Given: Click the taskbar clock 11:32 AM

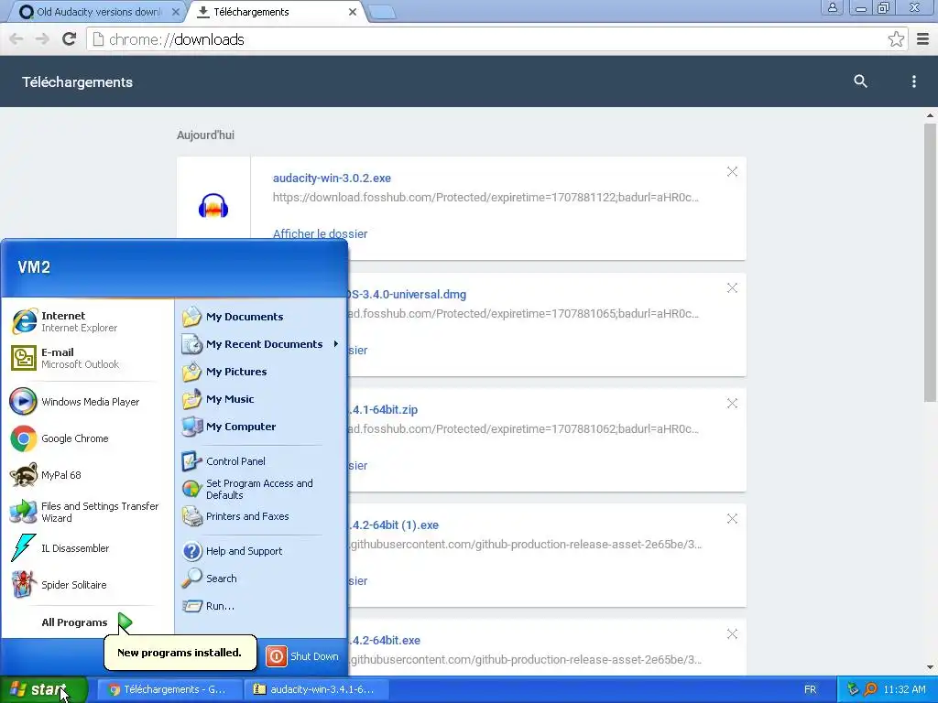Looking at the screenshot, I should click(904, 689).
